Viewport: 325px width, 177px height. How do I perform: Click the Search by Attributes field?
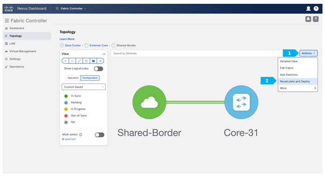click(x=197, y=53)
